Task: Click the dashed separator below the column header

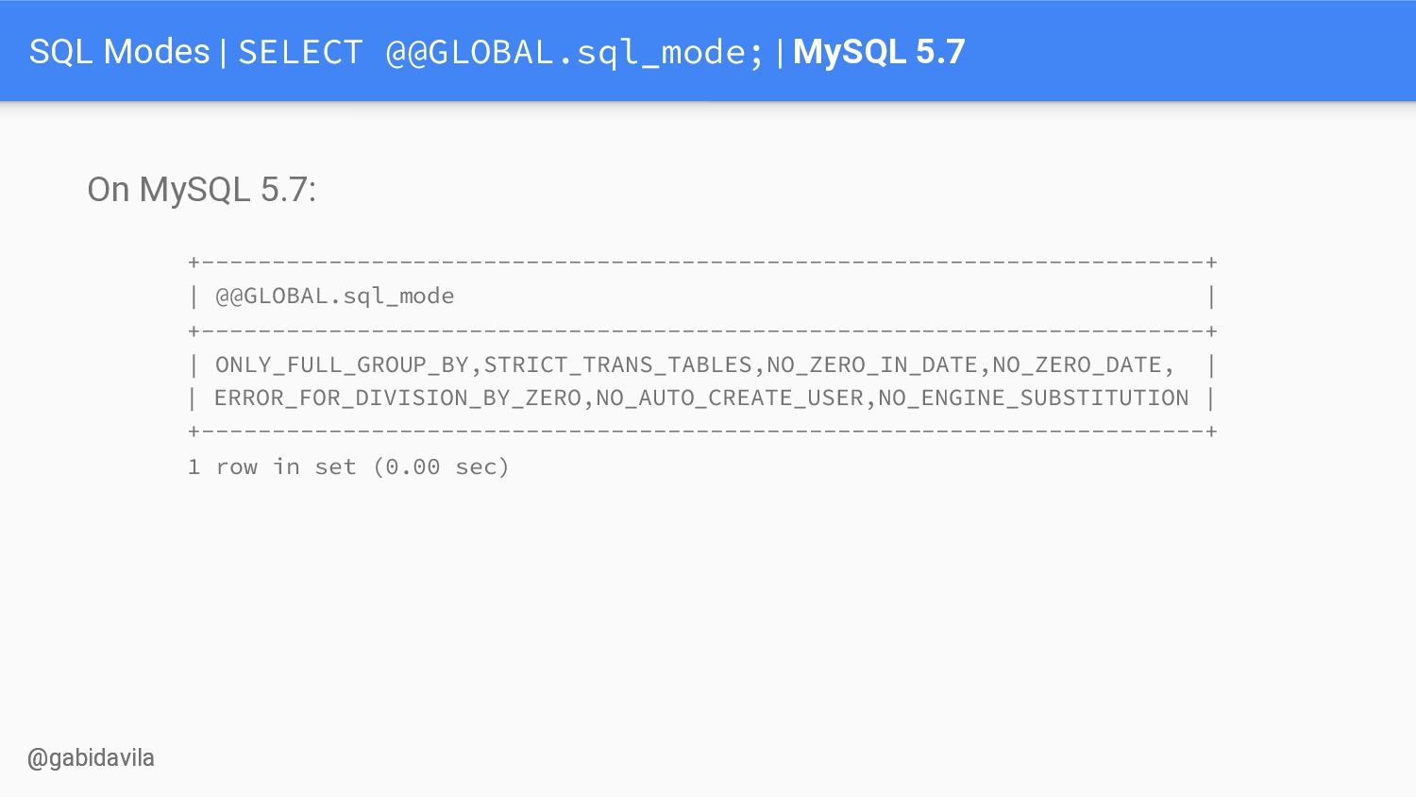Action: tap(702, 331)
